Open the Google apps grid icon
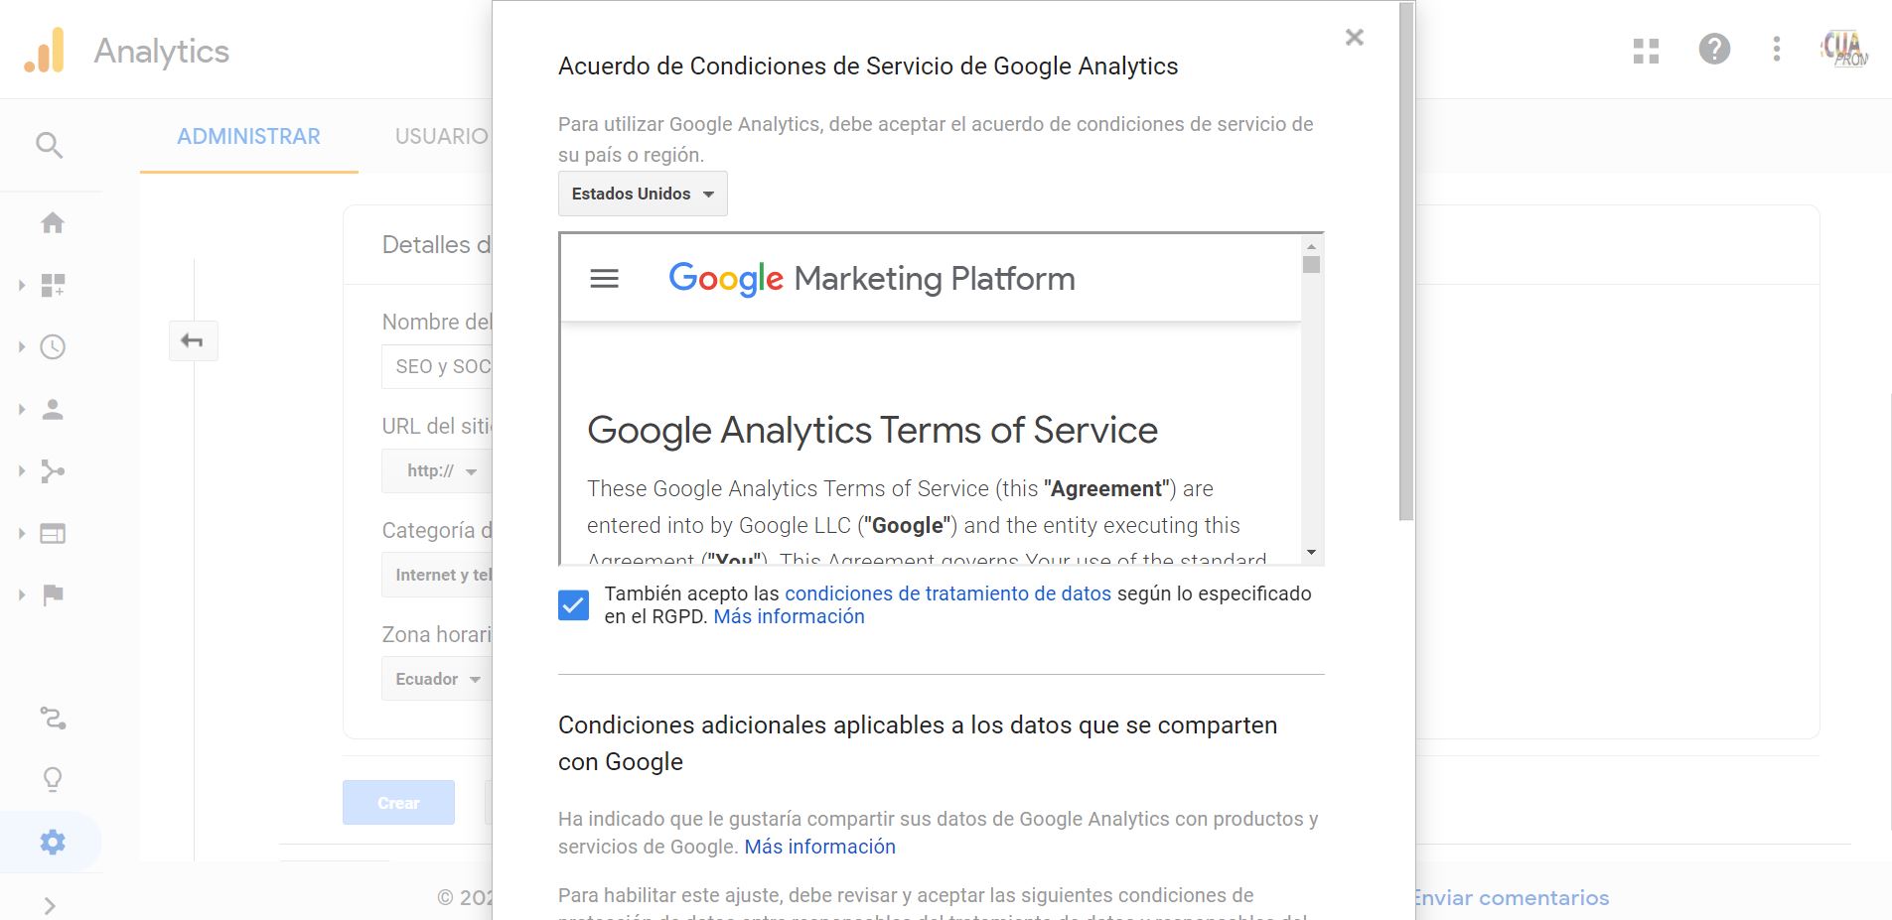The width and height of the screenshot is (1892, 920). 1646,50
